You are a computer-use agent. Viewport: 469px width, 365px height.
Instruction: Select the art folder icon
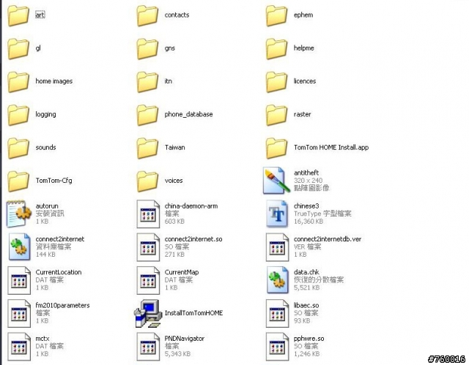point(18,15)
